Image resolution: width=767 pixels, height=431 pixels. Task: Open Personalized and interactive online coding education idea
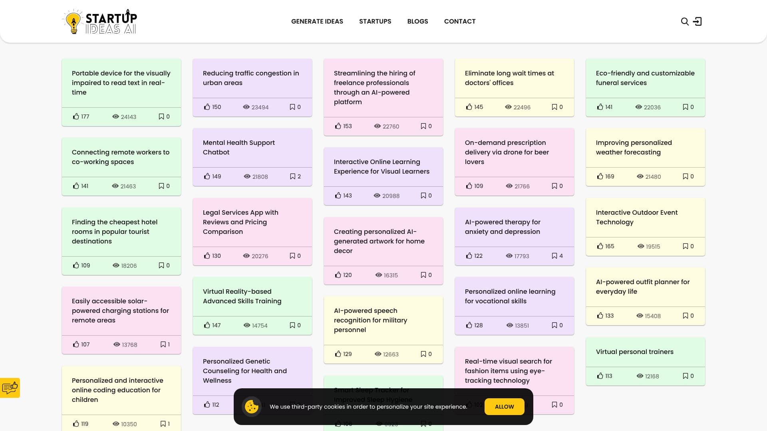pos(117,390)
